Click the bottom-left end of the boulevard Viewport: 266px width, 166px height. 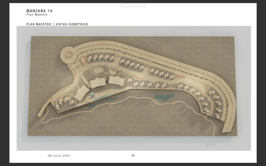coord(41,114)
